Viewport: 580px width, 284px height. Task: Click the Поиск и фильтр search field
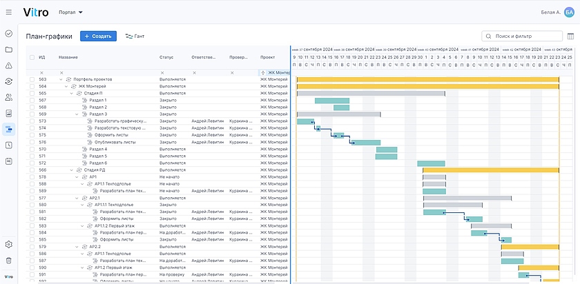coord(522,37)
